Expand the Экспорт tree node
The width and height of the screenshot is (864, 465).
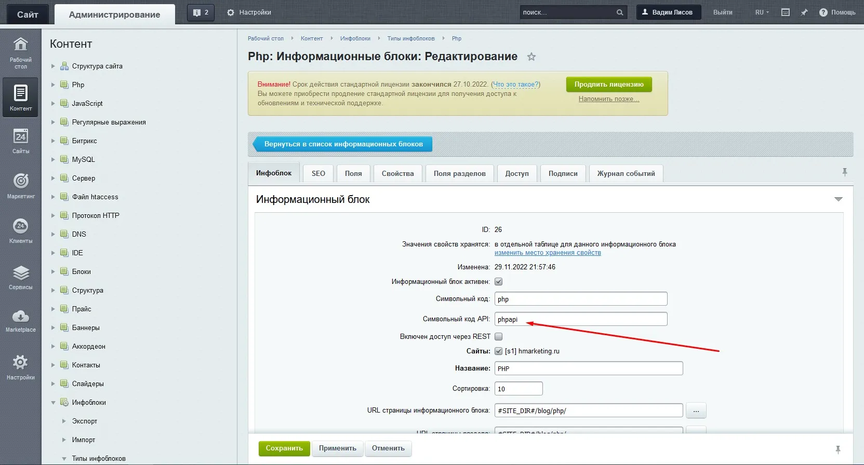point(64,421)
